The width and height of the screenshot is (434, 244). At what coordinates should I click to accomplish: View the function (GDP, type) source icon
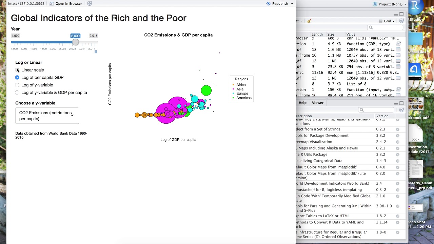[x=398, y=44]
